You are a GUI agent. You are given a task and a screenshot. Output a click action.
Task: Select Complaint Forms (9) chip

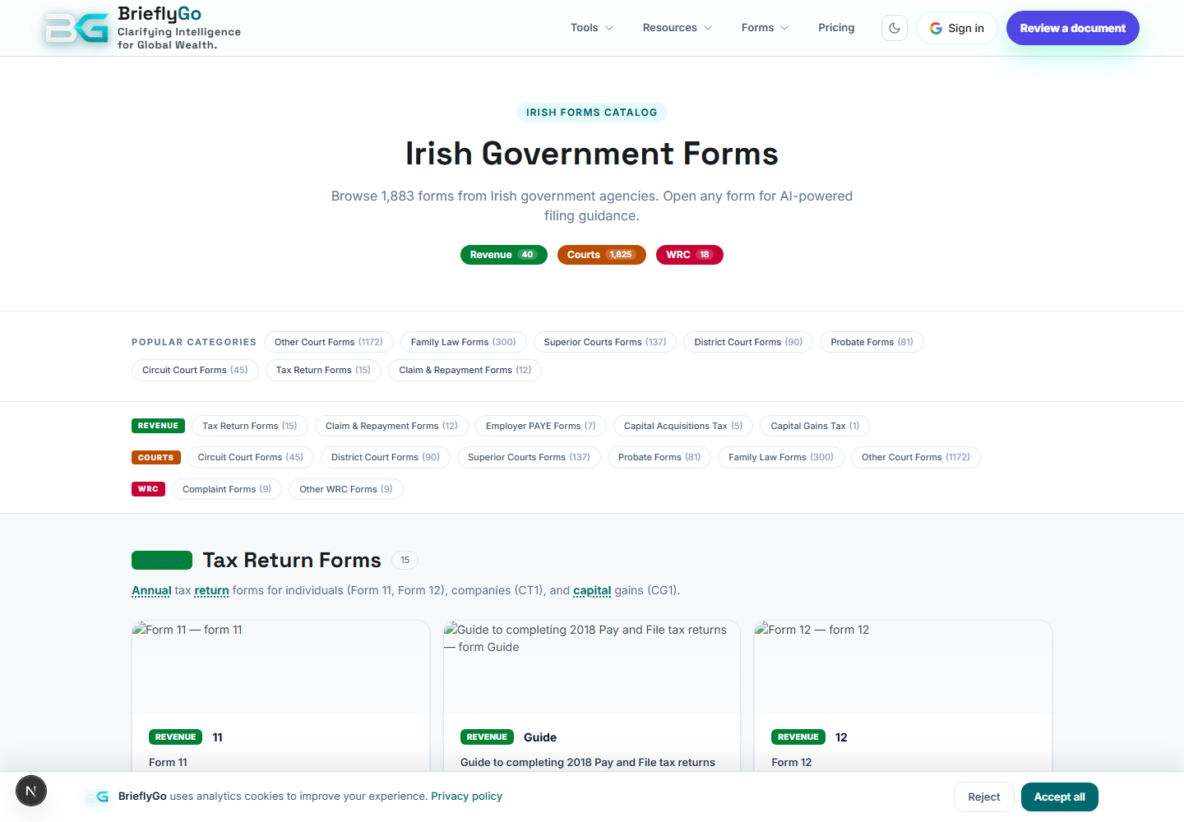[227, 489]
